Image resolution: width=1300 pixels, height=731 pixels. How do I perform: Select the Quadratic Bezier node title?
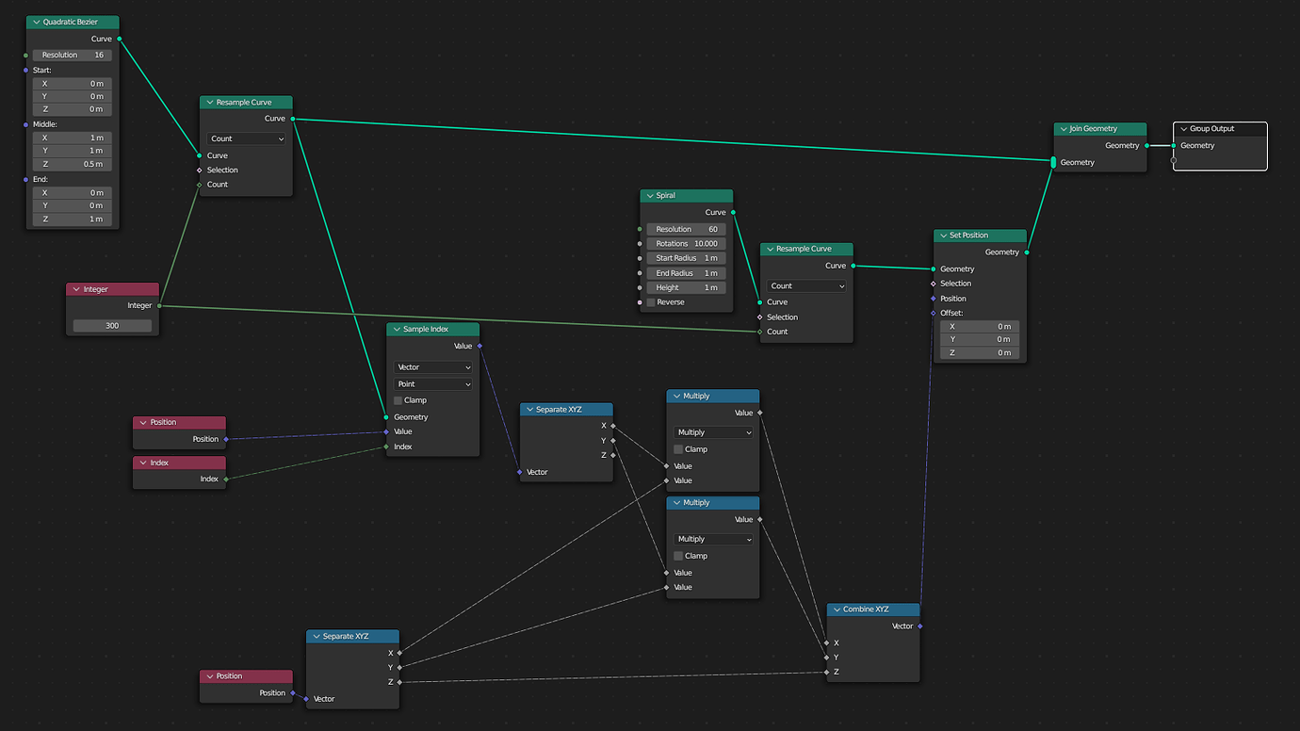coord(71,22)
